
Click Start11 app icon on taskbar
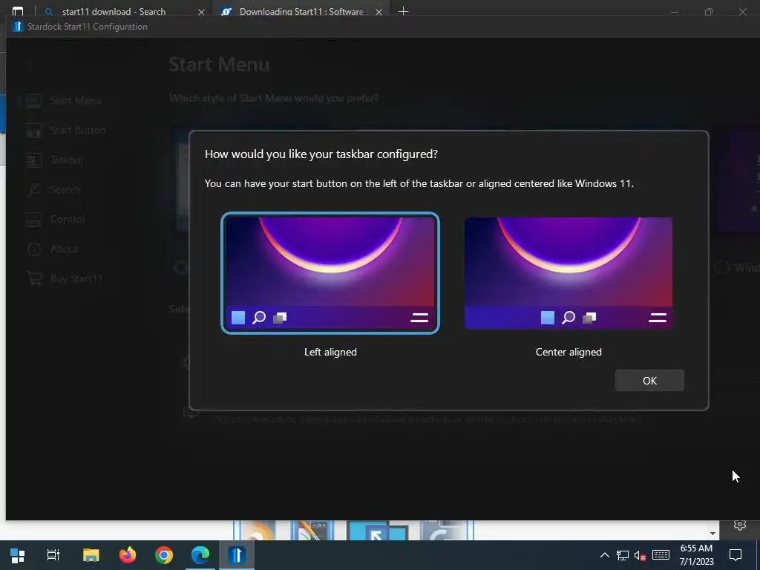tap(237, 555)
